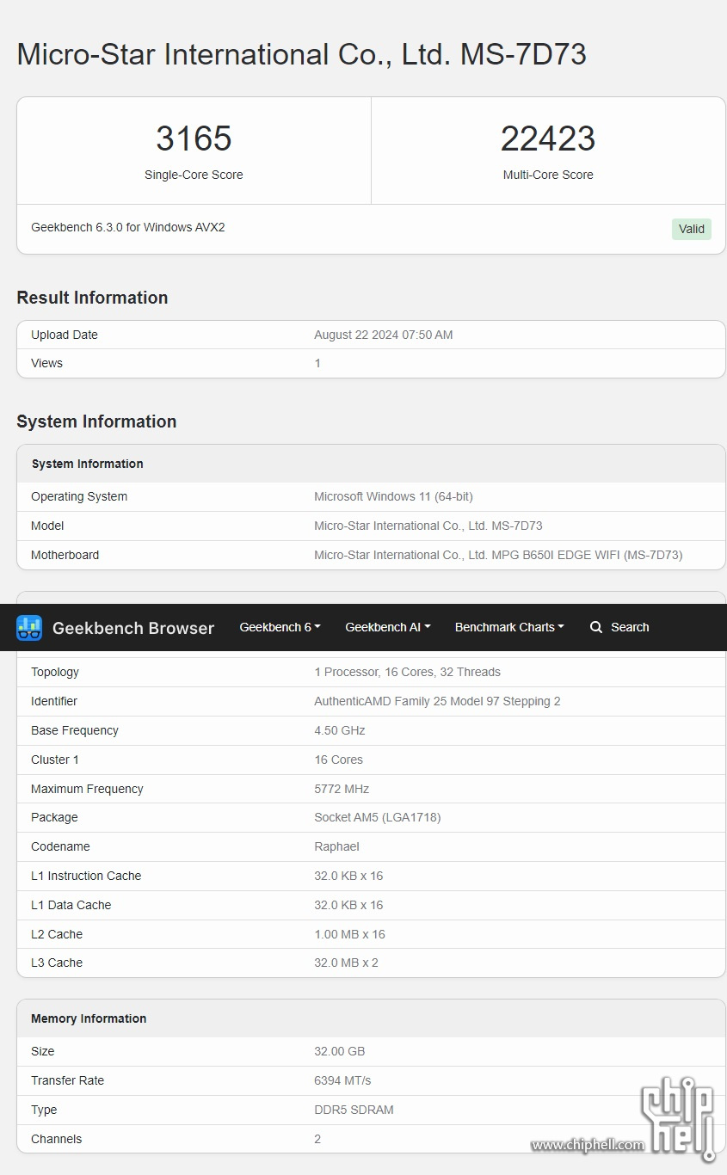Click the 4.50 GHz value
Image resolution: width=727 pixels, height=1175 pixels.
pos(340,730)
